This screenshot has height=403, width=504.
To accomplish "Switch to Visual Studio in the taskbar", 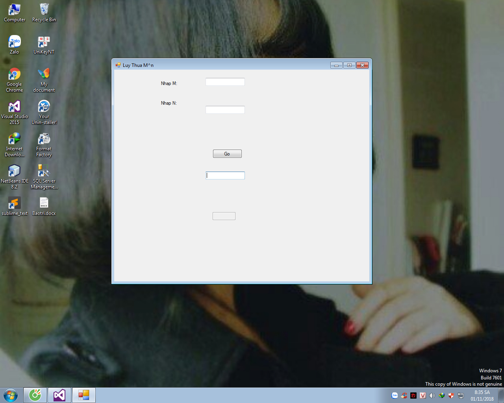I will [59, 395].
